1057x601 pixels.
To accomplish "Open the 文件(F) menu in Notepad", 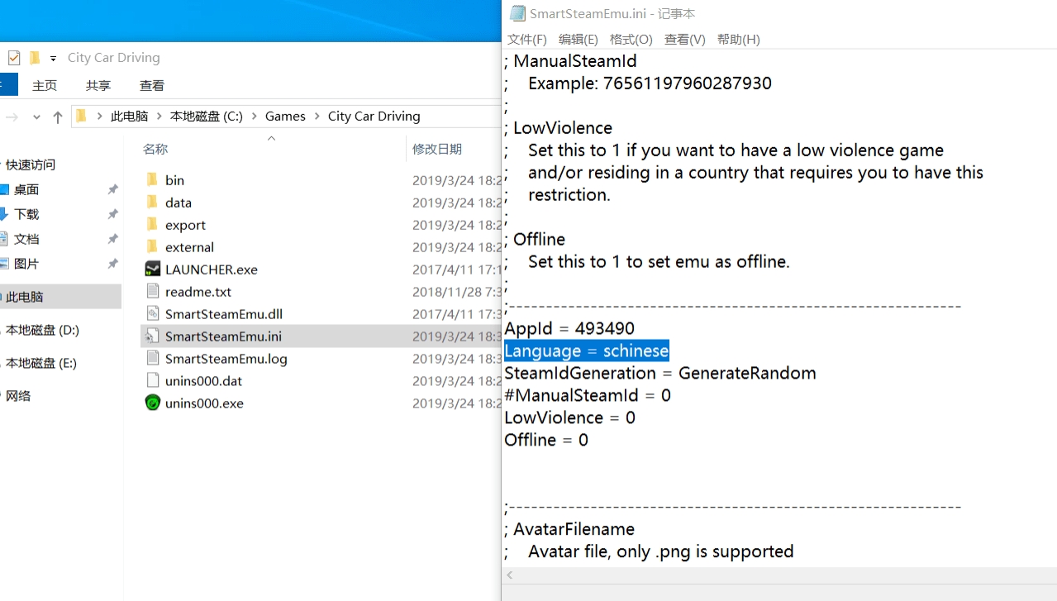I will [x=527, y=39].
